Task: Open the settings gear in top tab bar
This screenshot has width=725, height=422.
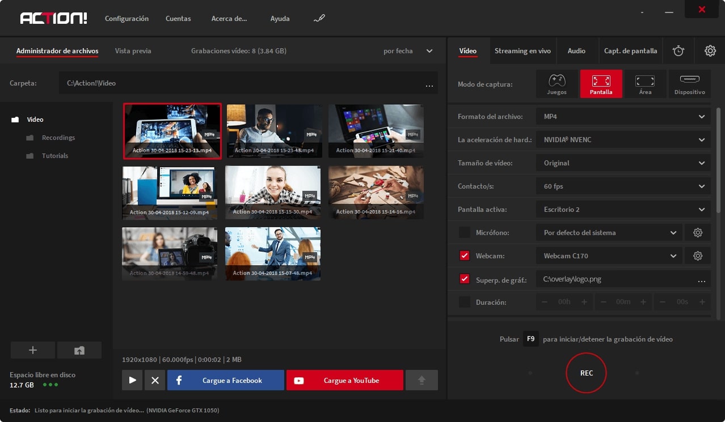Action: [x=710, y=51]
